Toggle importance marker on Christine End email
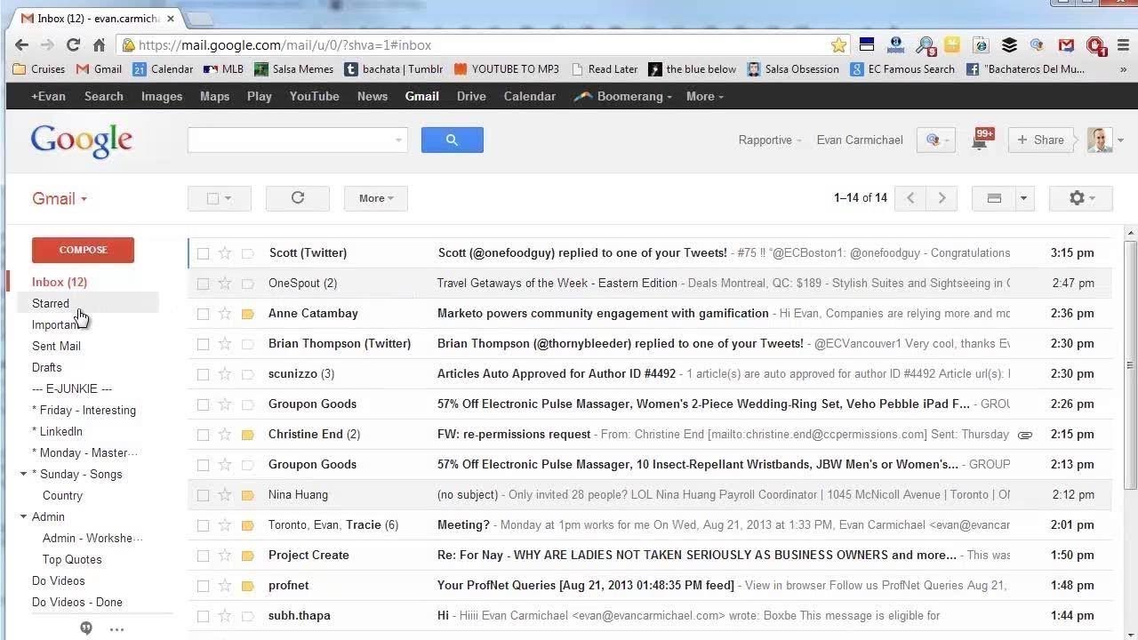 [x=248, y=435]
